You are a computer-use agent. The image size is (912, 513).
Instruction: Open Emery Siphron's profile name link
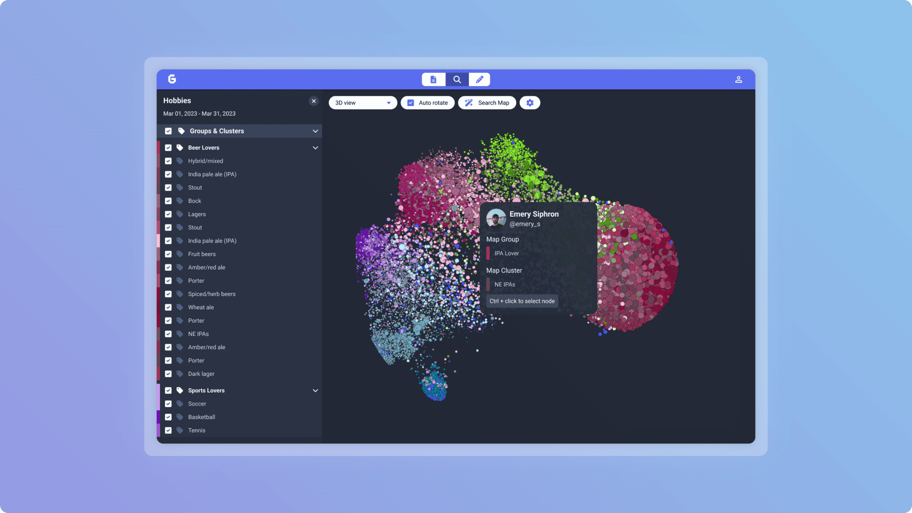point(534,214)
